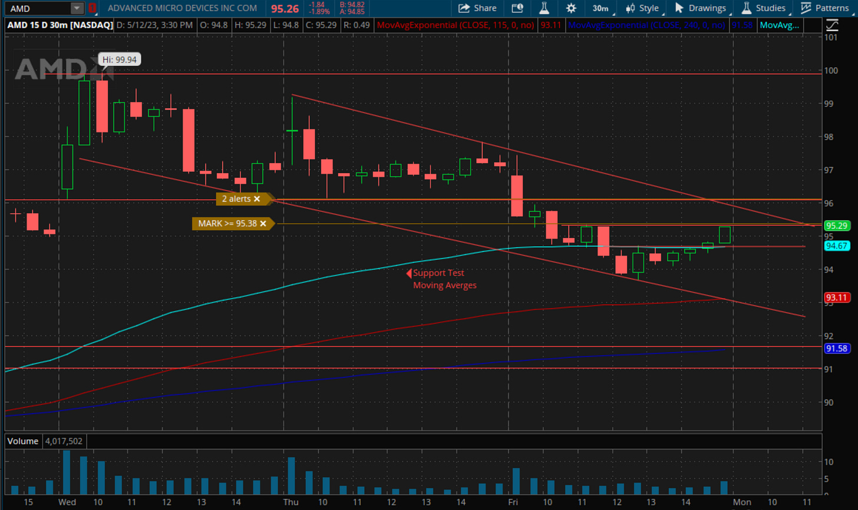Open the flask research icon
Image resolution: width=858 pixels, height=510 pixels.
[544, 8]
